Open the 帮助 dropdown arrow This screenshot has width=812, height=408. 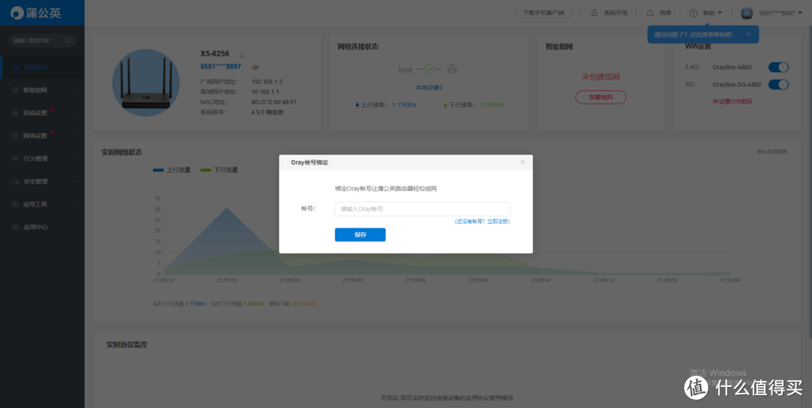pos(720,13)
